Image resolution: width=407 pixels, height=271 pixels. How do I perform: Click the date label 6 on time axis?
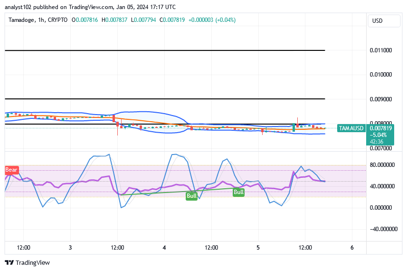pos(351,248)
